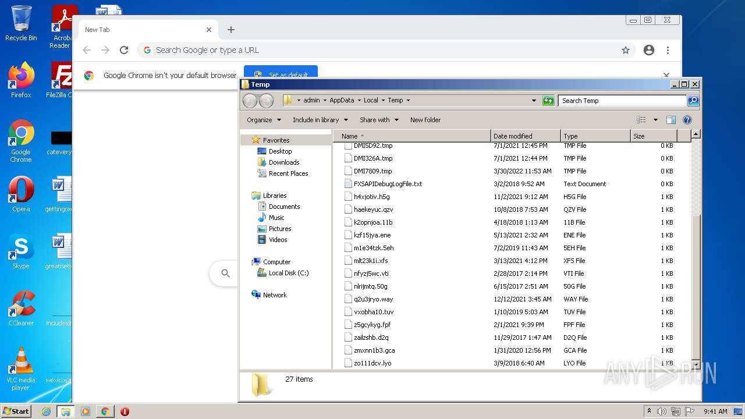745x419 pixels.
Task: Open Google Chrome desktop shortcut
Action: 21,141
